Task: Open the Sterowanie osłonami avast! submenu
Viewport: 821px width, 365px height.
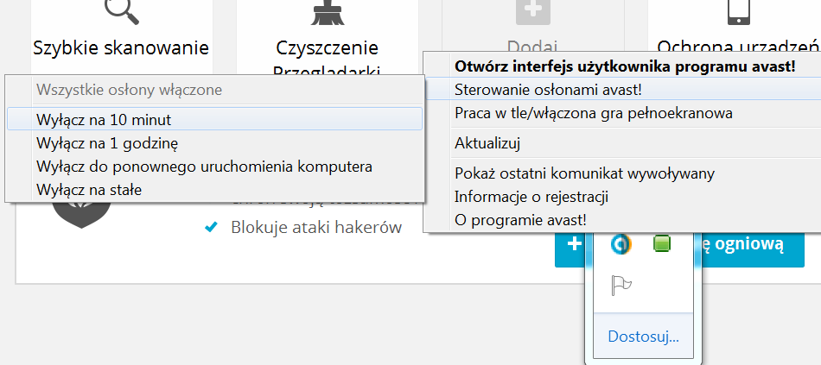Action: pos(623,90)
